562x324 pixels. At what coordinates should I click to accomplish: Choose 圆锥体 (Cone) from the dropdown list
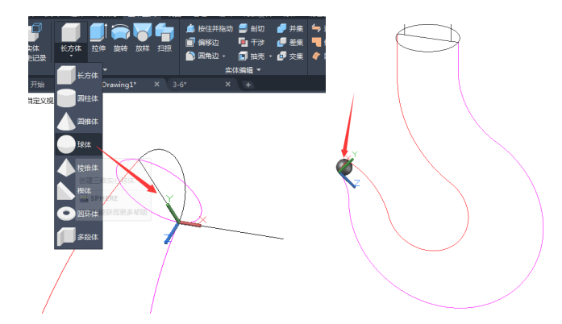[78, 122]
